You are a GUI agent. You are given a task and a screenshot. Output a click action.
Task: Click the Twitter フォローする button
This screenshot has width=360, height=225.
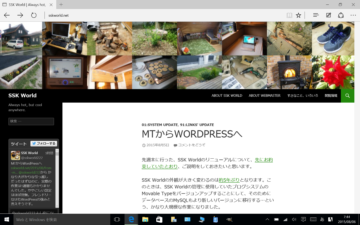click(44, 143)
